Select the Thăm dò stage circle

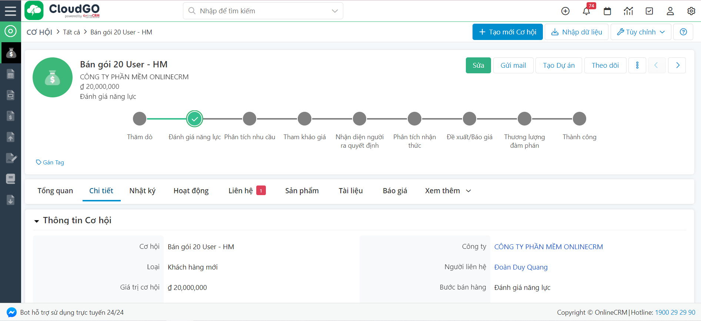click(x=140, y=119)
